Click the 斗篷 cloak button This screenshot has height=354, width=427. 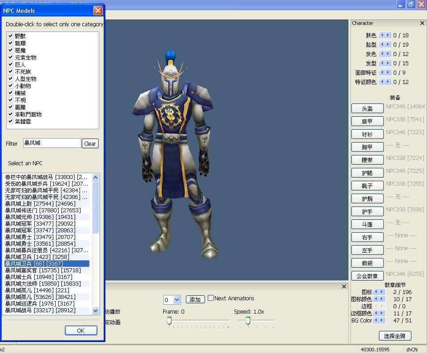(x=367, y=224)
